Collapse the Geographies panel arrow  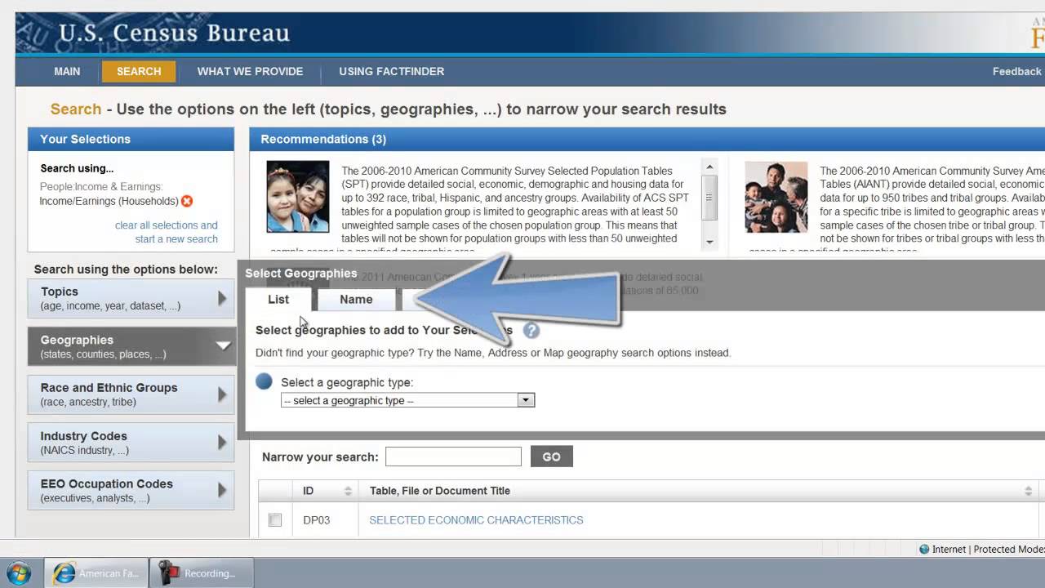click(223, 346)
